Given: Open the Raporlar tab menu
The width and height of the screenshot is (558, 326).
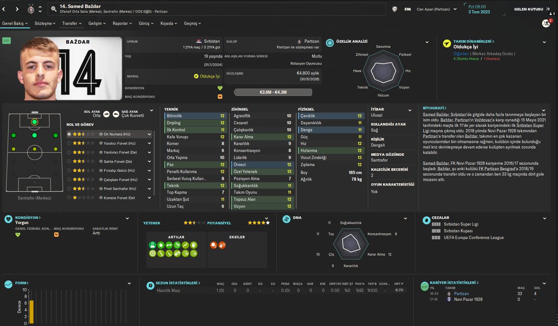Looking at the screenshot, I should click(122, 23).
